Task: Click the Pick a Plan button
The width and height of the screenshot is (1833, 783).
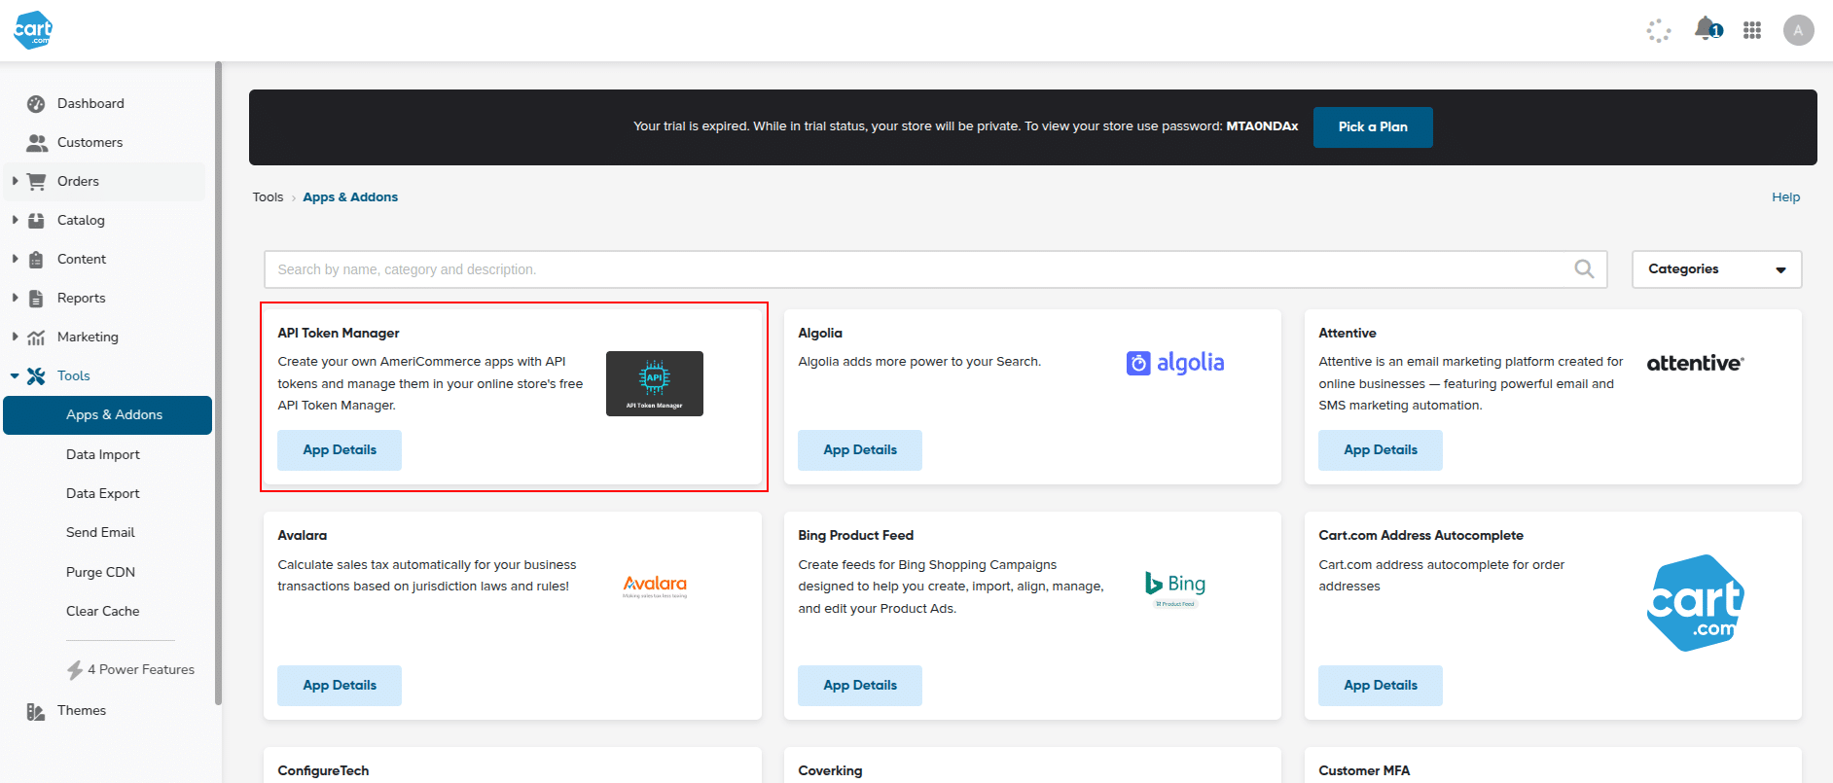Action: point(1373,127)
